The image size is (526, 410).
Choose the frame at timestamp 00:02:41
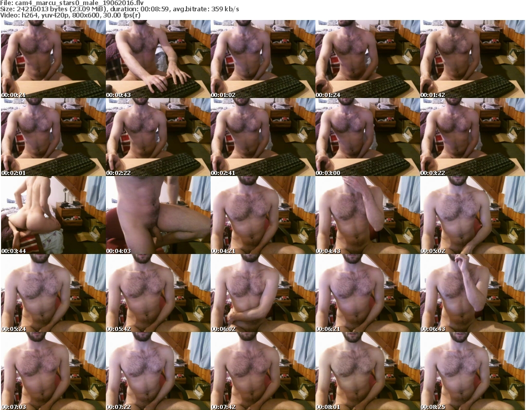coord(262,137)
